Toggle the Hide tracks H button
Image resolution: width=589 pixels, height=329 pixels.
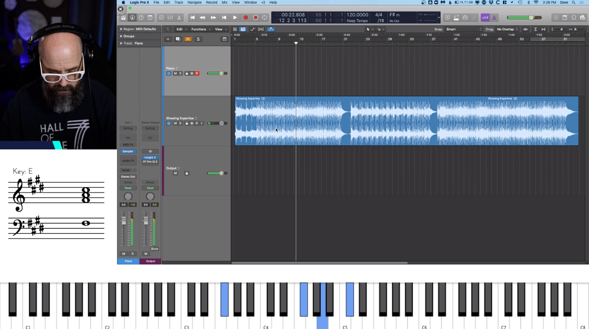188,39
